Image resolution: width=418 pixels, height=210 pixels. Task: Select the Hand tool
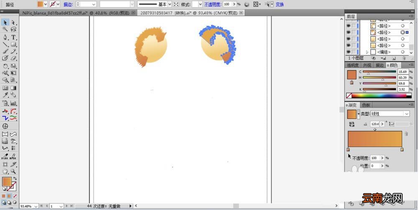coord(5,172)
